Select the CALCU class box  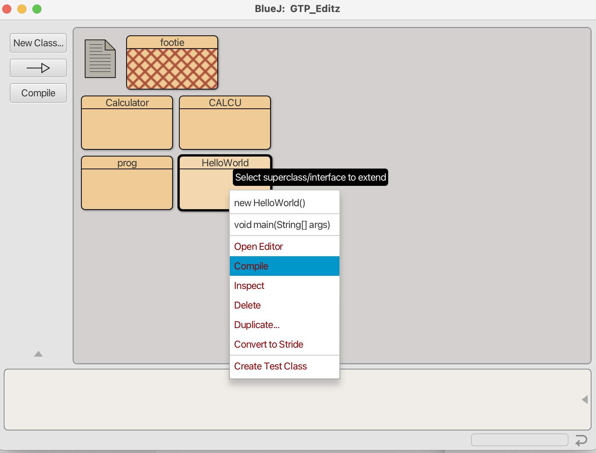coord(225,123)
